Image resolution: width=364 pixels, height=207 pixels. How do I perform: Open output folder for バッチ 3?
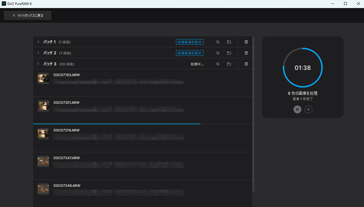pyautogui.click(x=229, y=64)
